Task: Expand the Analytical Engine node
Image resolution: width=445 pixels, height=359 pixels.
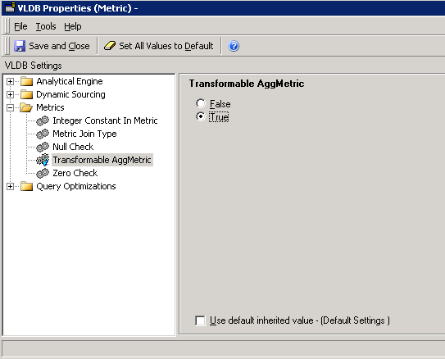Action: coord(10,82)
